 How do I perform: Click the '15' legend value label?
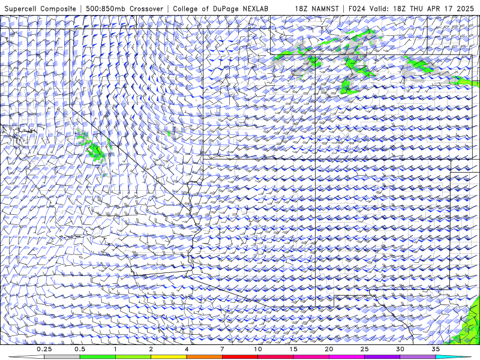pyautogui.click(x=293, y=349)
